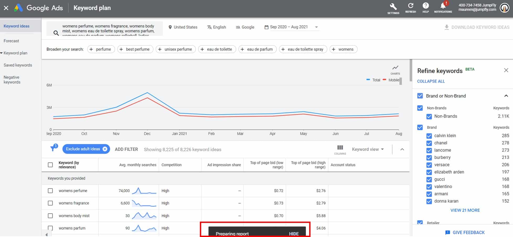Click the account avatar icon
The width and height of the screenshot is (513, 237).
point(505,8)
